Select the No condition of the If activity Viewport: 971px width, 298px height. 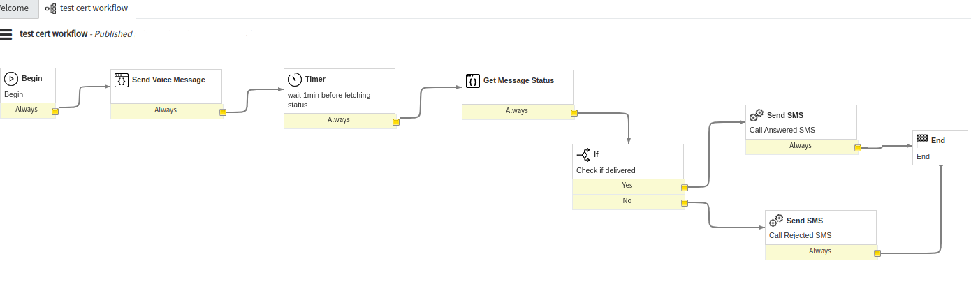627,201
